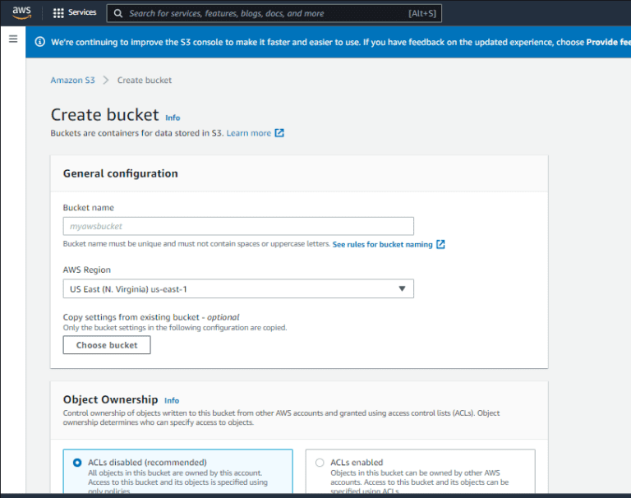This screenshot has width=631, height=498.
Task: Click the AWS Region dropdown arrow
Action: [402, 288]
